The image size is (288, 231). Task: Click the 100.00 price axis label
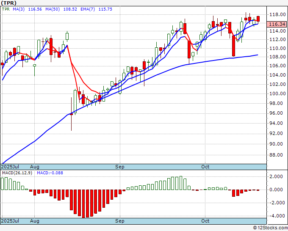point(277,93)
